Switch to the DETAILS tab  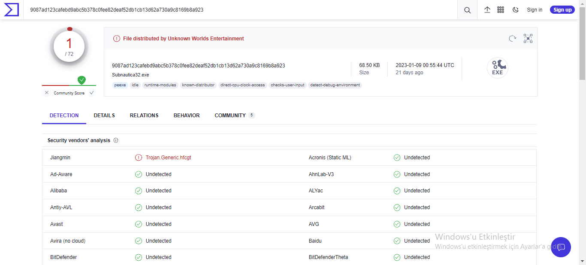[x=104, y=116]
